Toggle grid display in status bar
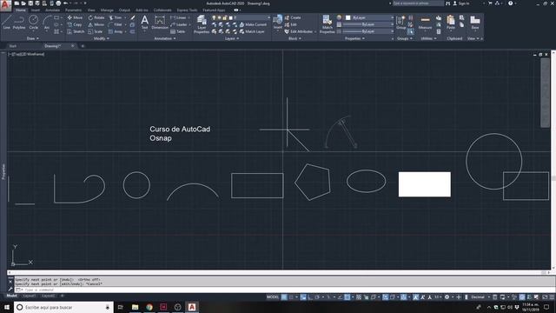Image resolution: width=556 pixels, height=313 pixels. [284, 297]
